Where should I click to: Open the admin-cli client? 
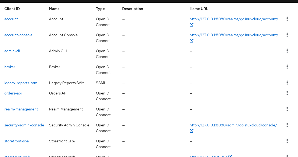click(12, 51)
